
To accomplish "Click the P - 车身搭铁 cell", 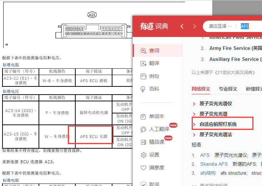I will pyautogui.click(x=57, y=113).
